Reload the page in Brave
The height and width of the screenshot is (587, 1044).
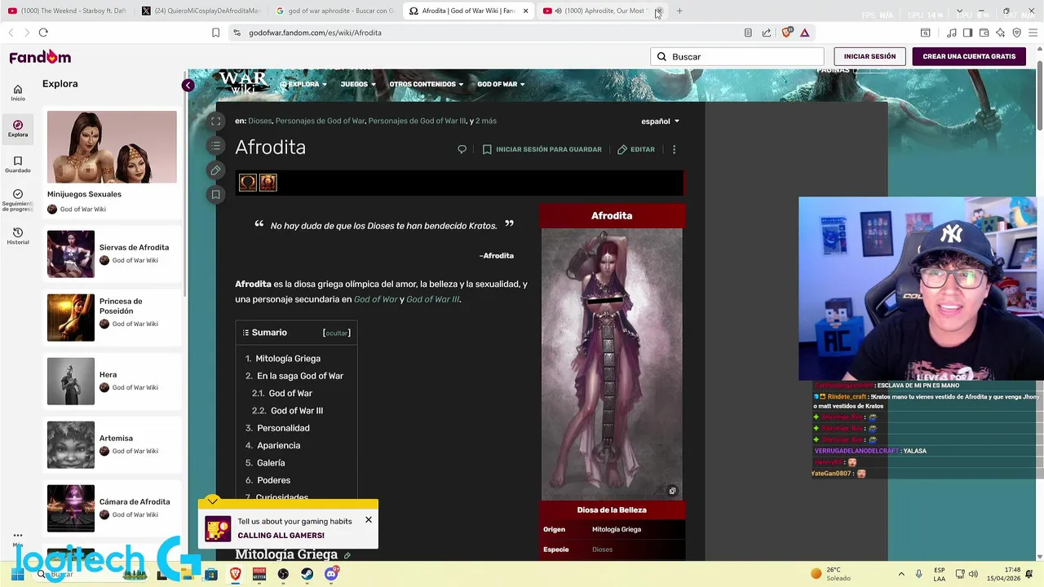point(43,33)
